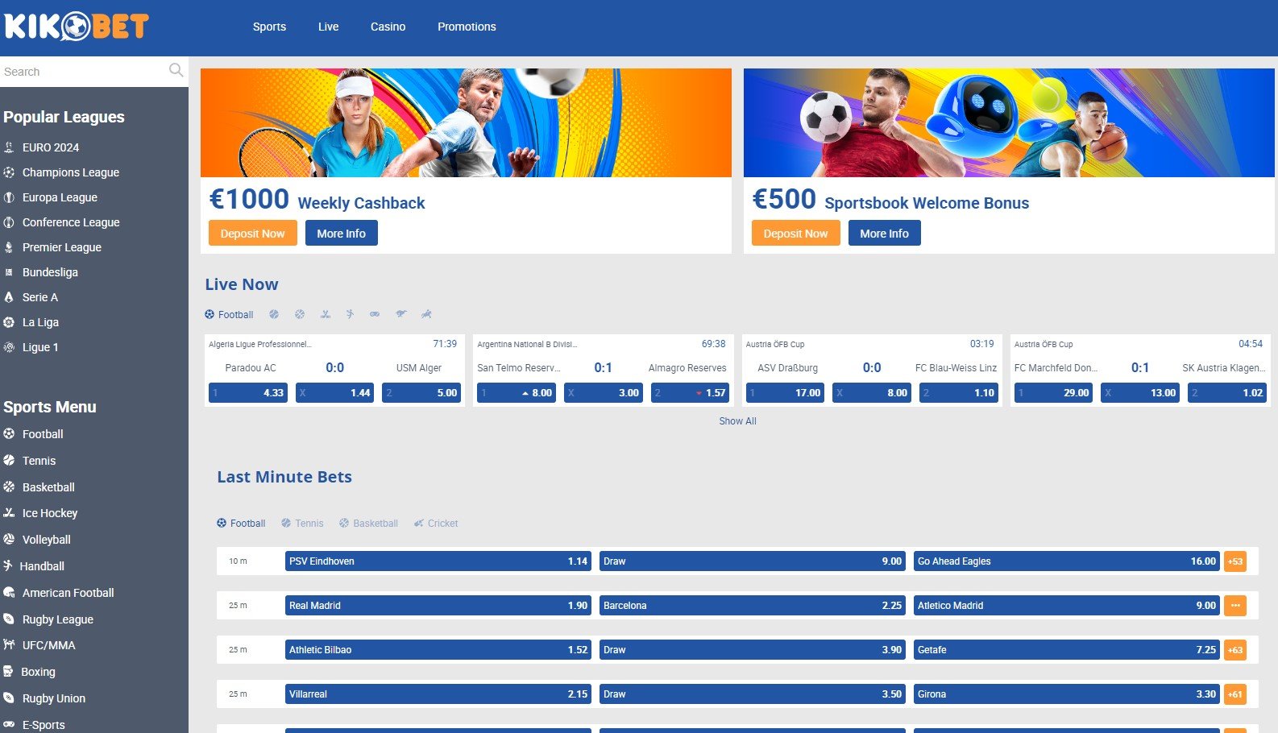Open the Promotions page
1278x733 pixels.
pos(467,27)
